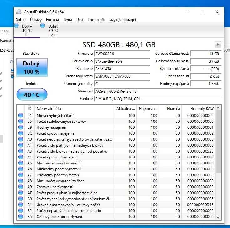
Task: Click status orb of attribute B2
Action: (x=21, y=210)
